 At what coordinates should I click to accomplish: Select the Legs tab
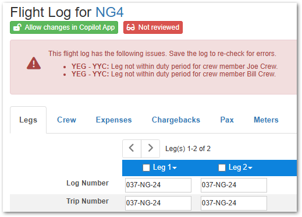29,120
